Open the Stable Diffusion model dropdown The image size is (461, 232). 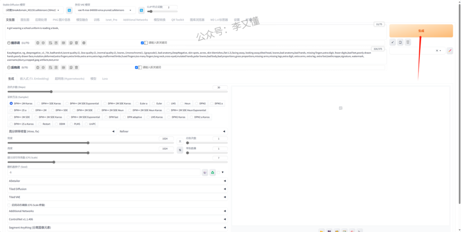click(34, 10)
